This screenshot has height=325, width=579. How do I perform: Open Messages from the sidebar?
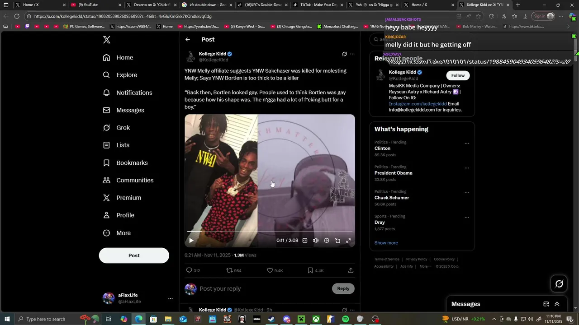[123, 110]
